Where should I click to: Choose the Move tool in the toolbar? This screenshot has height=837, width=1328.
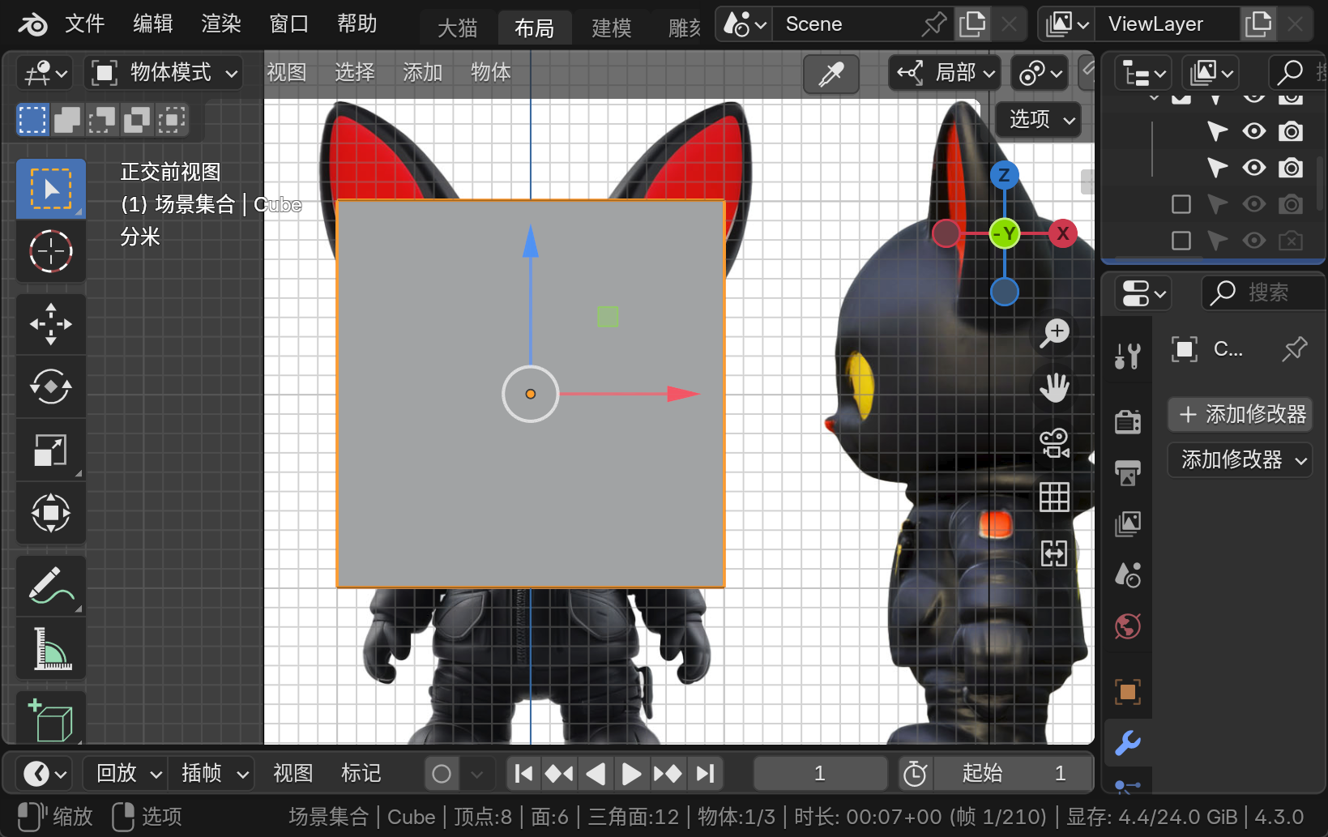point(51,324)
